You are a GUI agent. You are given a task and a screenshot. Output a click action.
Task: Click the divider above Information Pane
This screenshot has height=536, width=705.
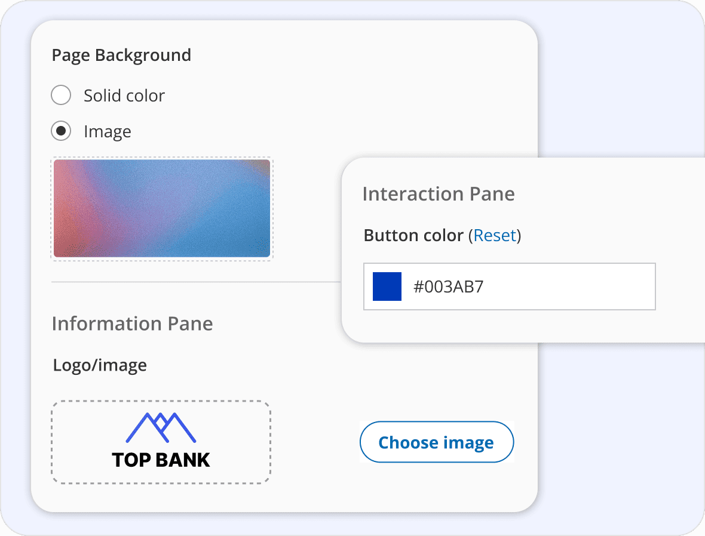pos(196,282)
